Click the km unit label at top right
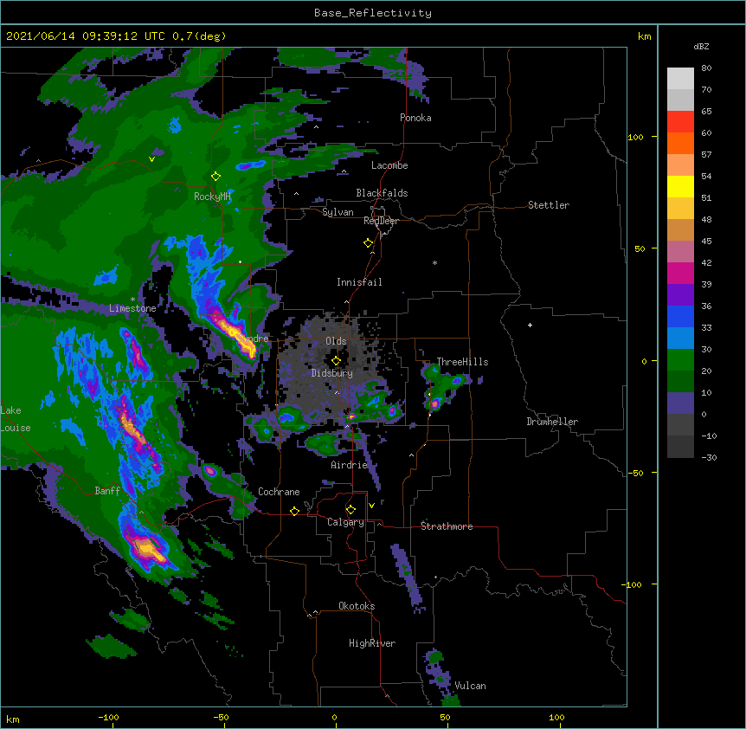 pos(644,36)
